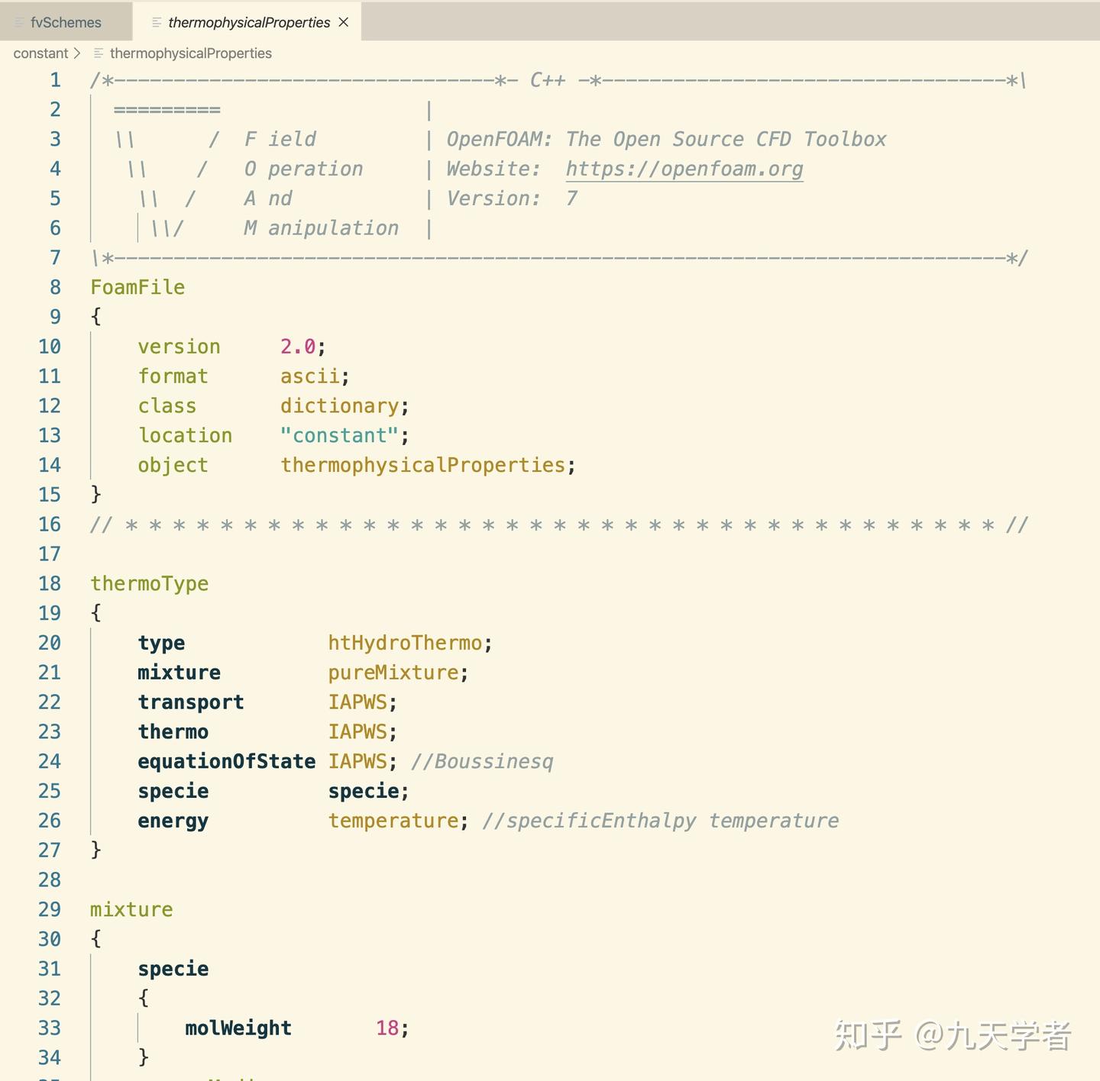
Task: Click IAPWS on the thermo line
Action: tap(357, 732)
